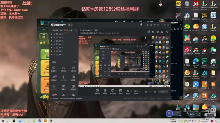Mute the 麦克风 microphone
The width and height of the screenshot is (220, 123).
[x=128, y=92]
